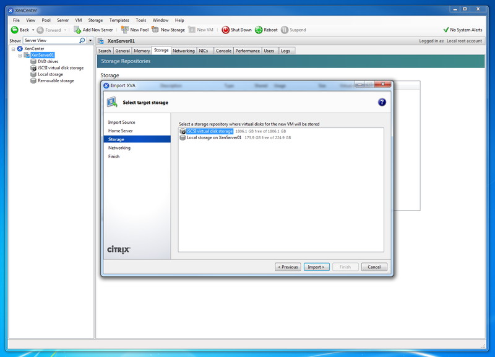This screenshot has width=495, height=357.
Task: Click the green Reboot icon
Action: click(x=259, y=30)
